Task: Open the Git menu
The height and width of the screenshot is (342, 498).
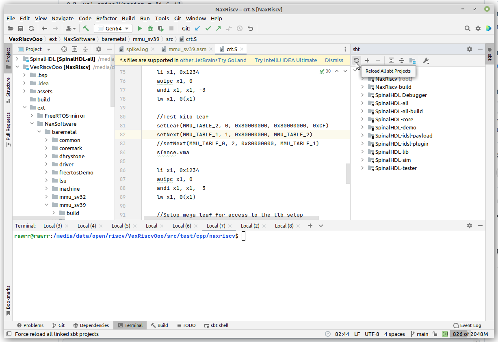Action: click(x=178, y=18)
